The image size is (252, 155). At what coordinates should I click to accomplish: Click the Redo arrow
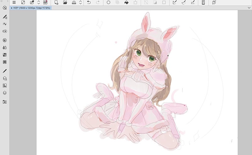98,3
